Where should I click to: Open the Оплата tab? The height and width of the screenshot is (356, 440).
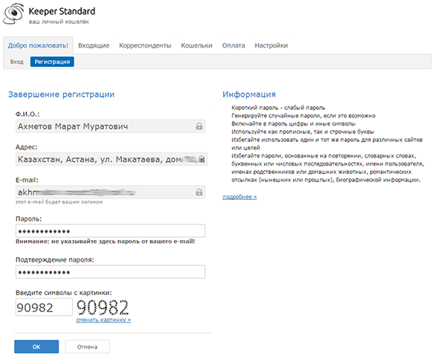(233, 45)
